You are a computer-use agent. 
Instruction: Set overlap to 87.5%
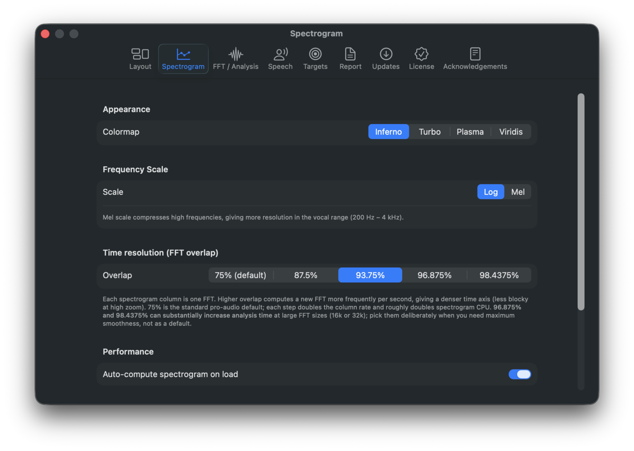tap(306, 275)
